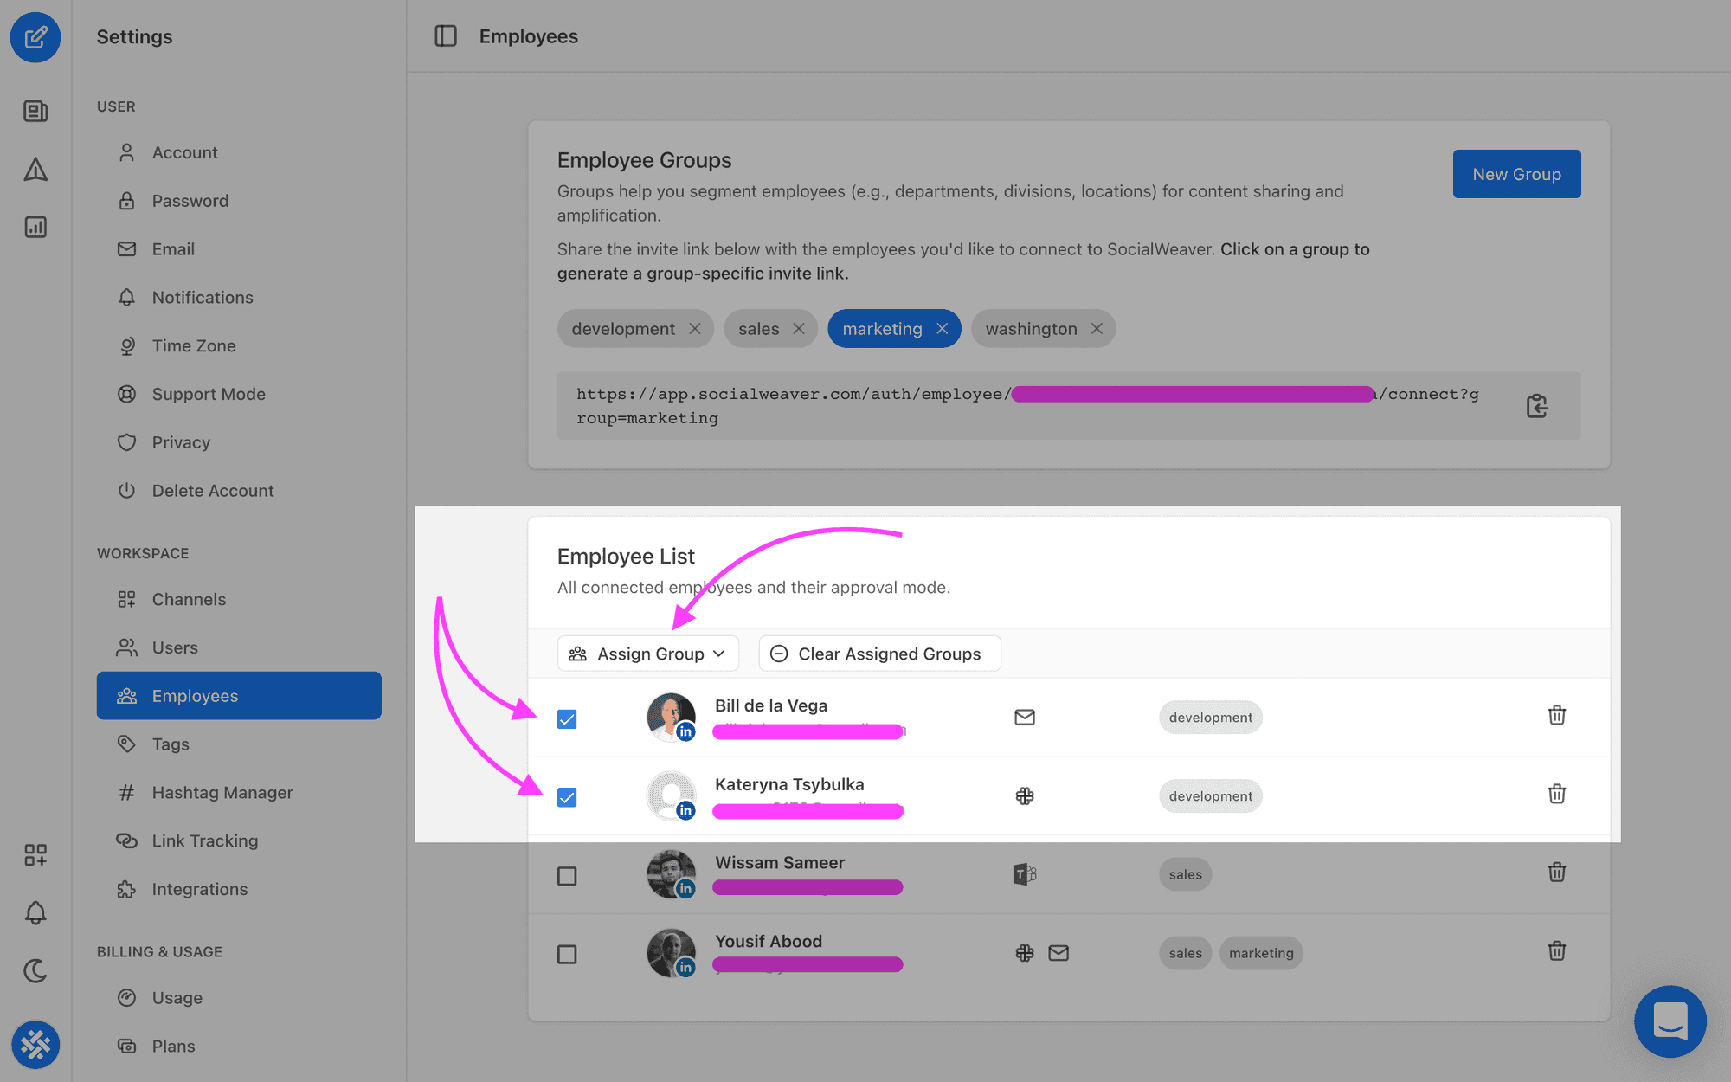Delete Yousif Abood using the trash icon
Viewport: 1731px width, 1082px height.
click(x=1557, y=950)
